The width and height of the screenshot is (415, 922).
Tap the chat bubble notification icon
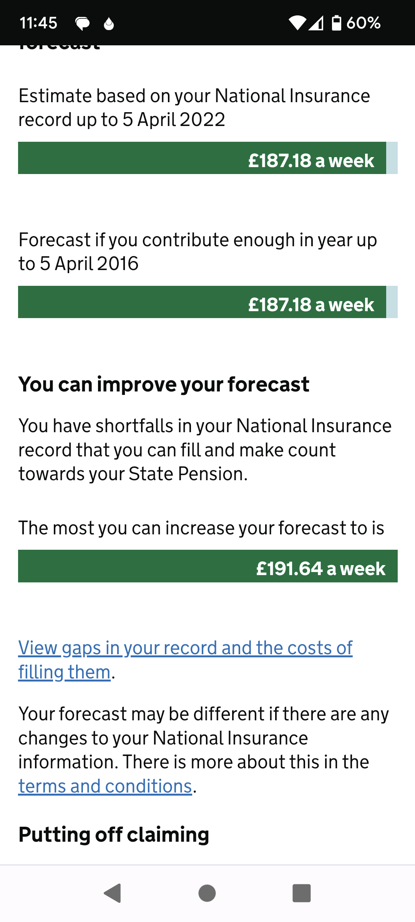click(x=82, y=24)
